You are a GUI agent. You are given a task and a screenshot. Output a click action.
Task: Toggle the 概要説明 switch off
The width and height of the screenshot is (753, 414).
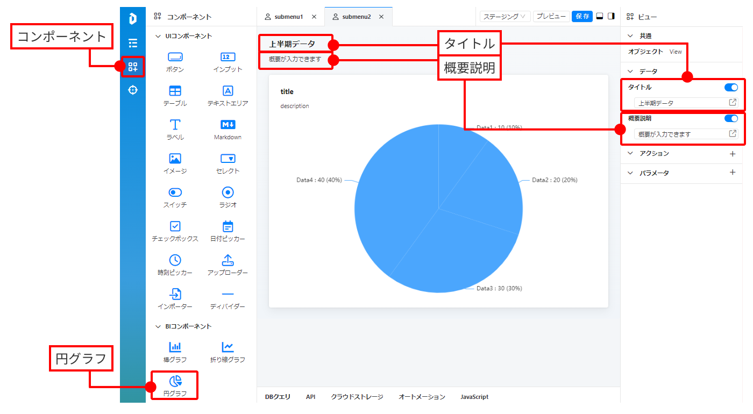[731, 118]
